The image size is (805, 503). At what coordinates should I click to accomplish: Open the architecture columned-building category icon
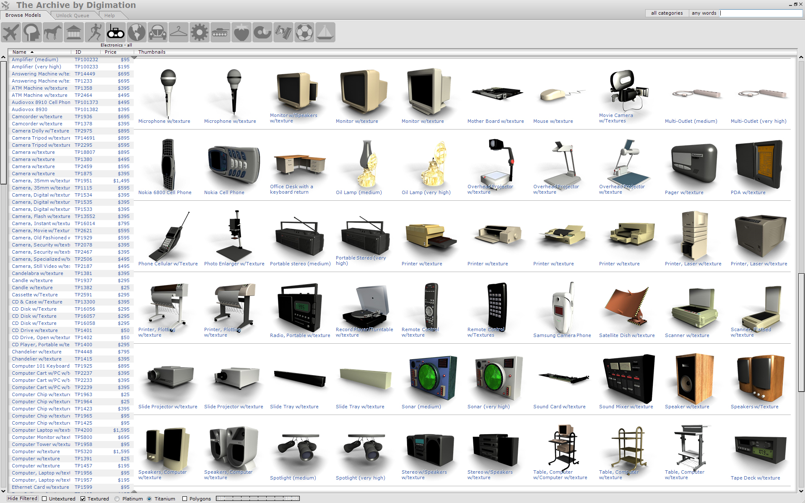pyautogui.click(x=74, y=32)
